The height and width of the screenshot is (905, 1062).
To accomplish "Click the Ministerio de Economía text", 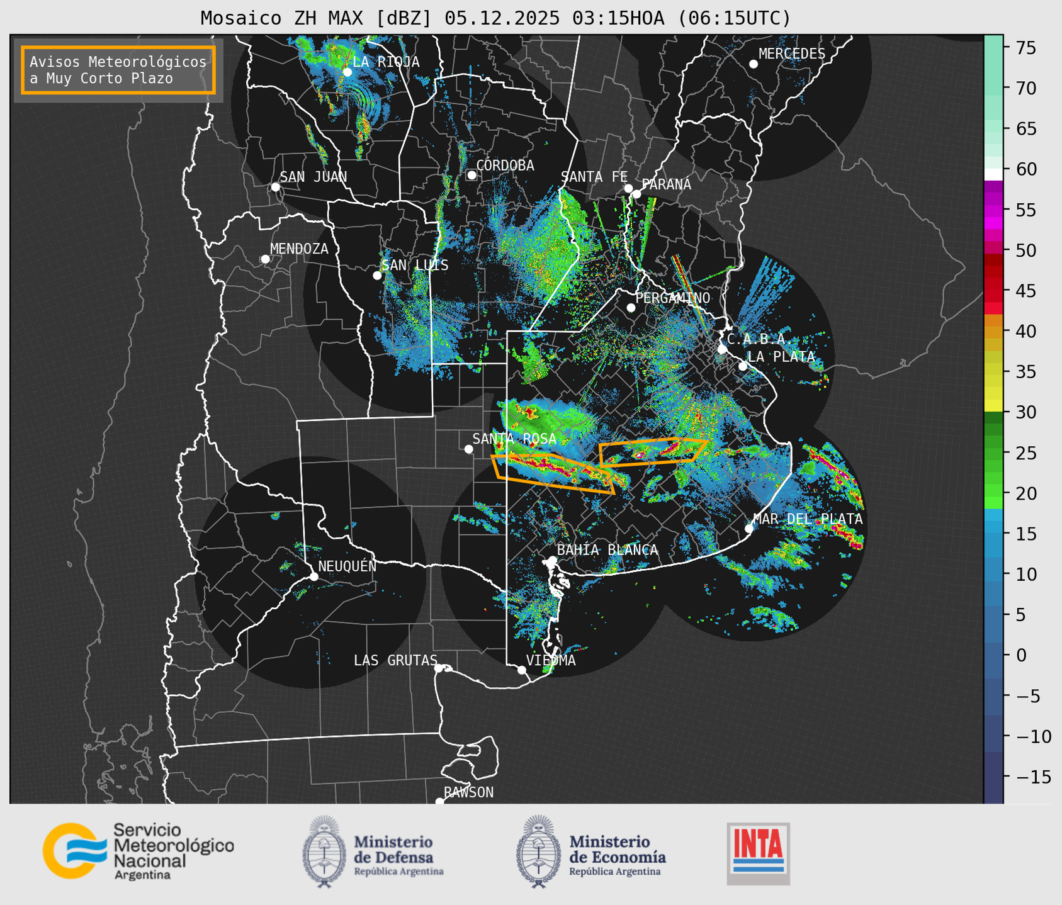I will [x=618, y=855].
